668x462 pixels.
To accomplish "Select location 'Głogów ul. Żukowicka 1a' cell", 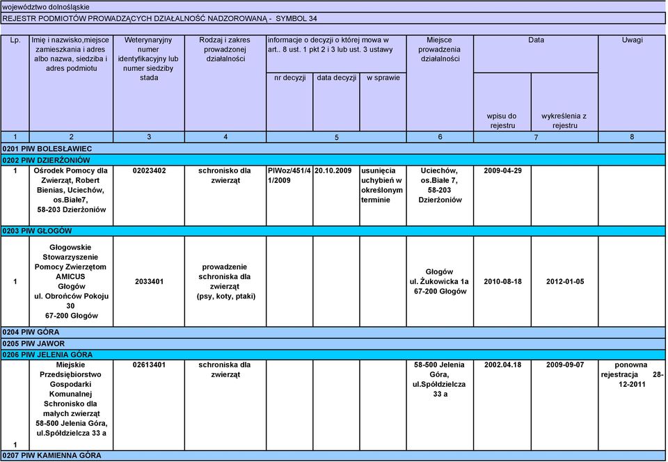I will coord(440,282).
